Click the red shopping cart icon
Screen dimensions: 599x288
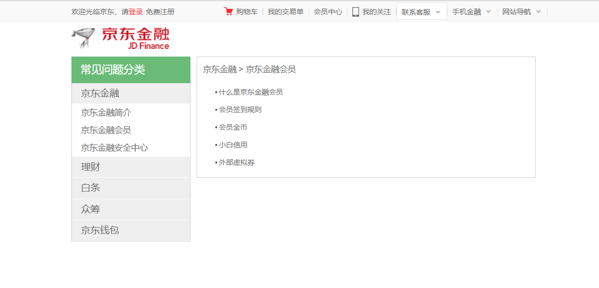(228, 11)
